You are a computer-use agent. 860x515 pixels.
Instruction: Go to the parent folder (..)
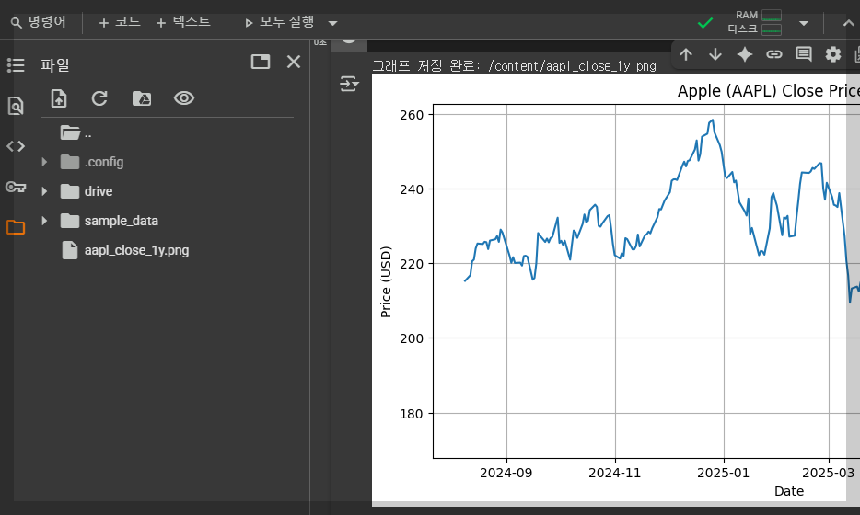[x=76, y=132]
